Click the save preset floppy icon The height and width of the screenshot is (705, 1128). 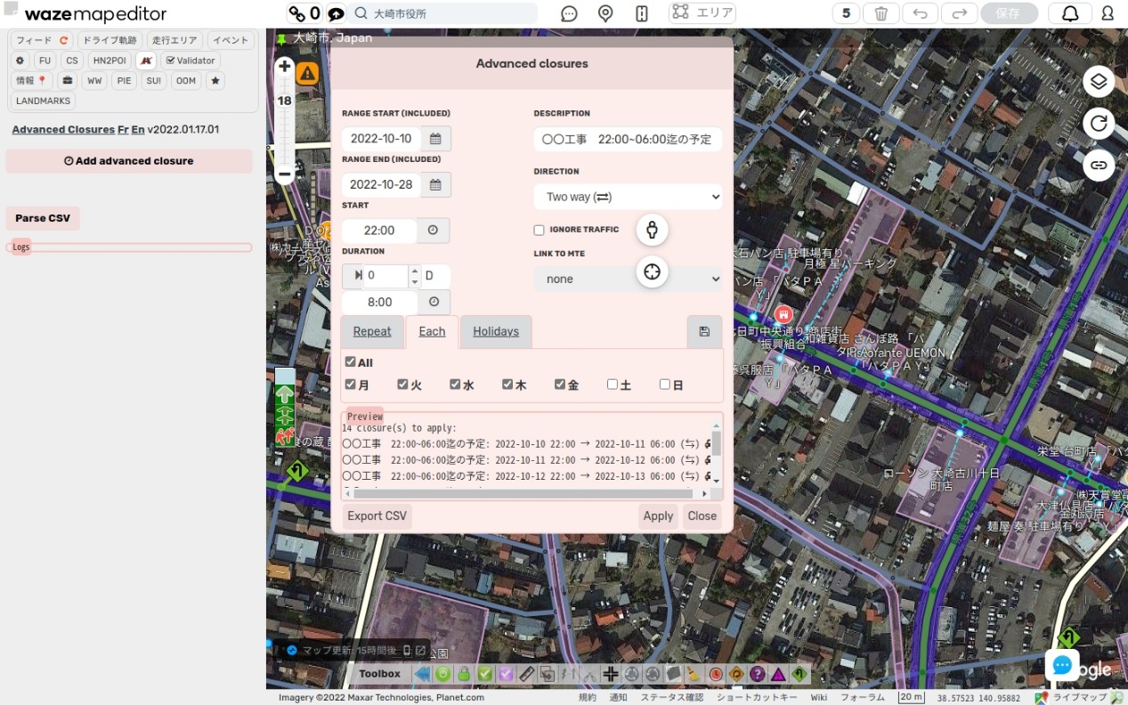pyautogui.click(x=704, y=332)
